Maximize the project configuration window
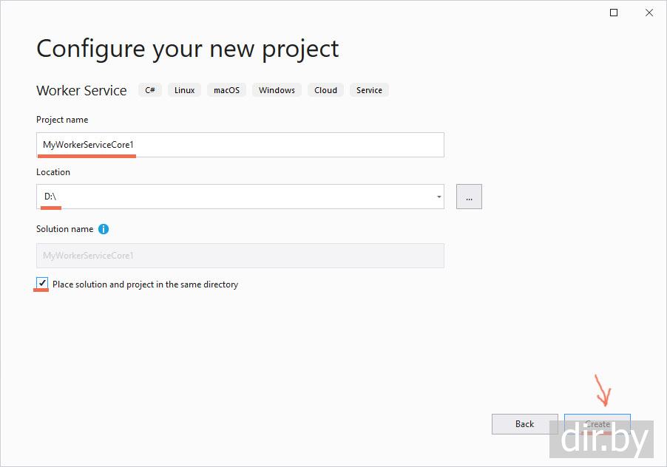This screenshot has height=467, width=667. 614,13
